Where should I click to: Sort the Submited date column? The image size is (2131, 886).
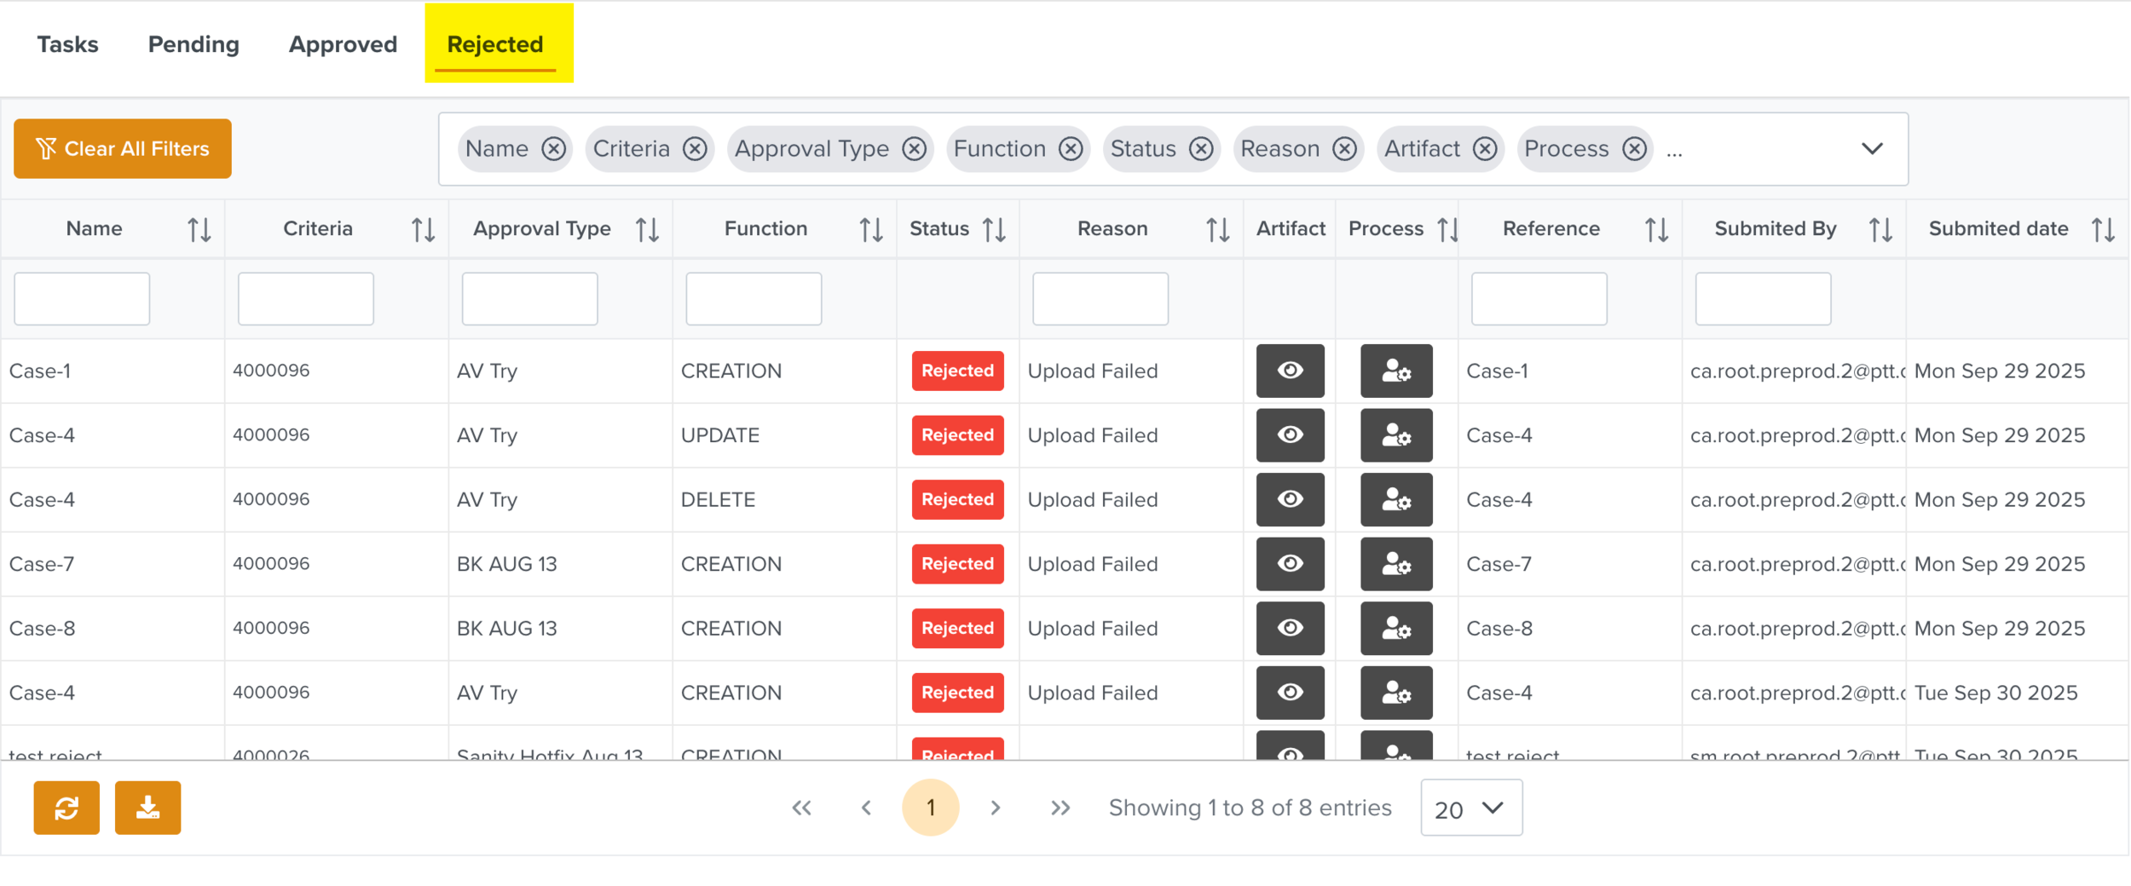click(x=2103, y=229)
